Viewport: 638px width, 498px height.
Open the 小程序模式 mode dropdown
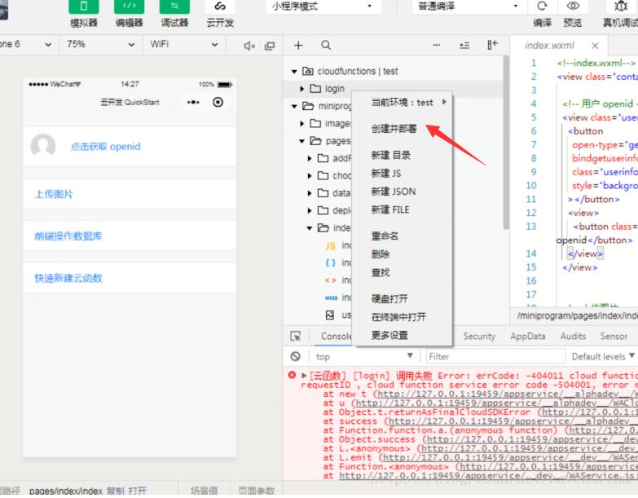point(323,7)
